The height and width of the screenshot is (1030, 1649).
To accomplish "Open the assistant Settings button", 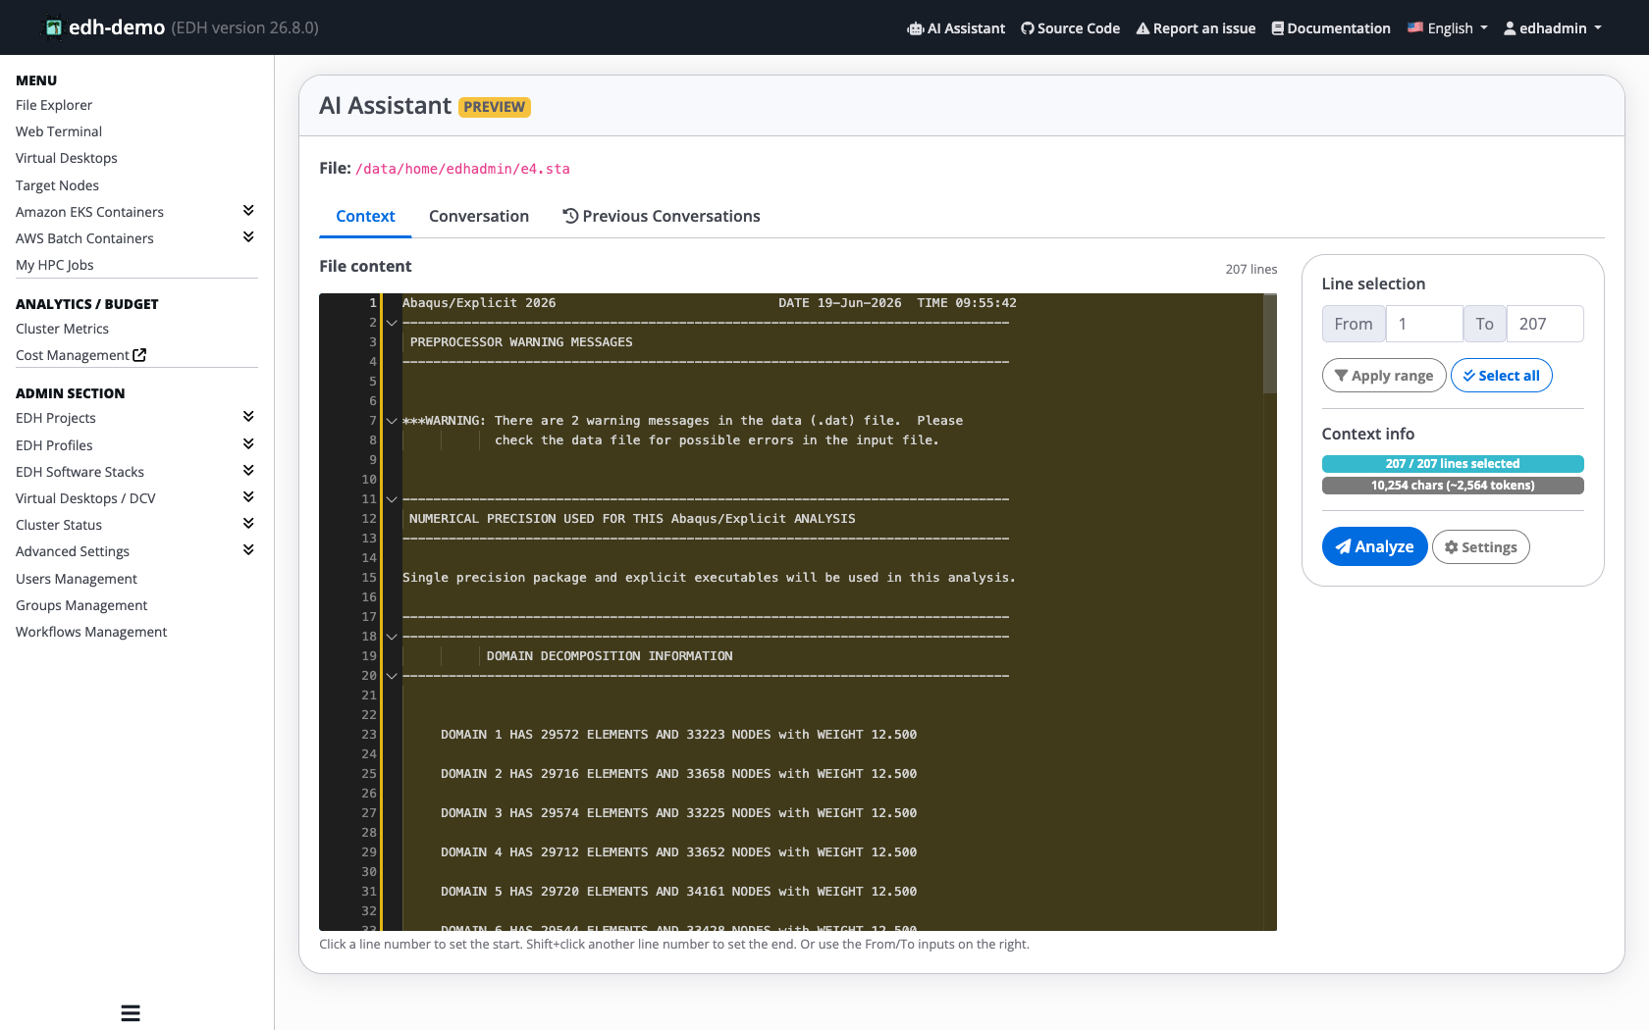I will point(1480,547).
